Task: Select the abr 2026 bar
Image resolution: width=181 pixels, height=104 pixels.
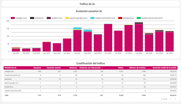Action: coord(169,41)
